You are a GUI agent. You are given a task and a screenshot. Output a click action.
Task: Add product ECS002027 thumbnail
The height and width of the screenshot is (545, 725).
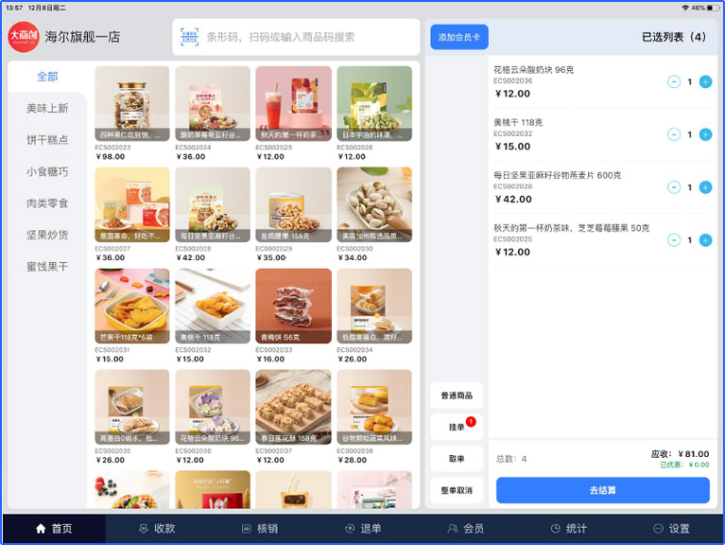[132, 204]
